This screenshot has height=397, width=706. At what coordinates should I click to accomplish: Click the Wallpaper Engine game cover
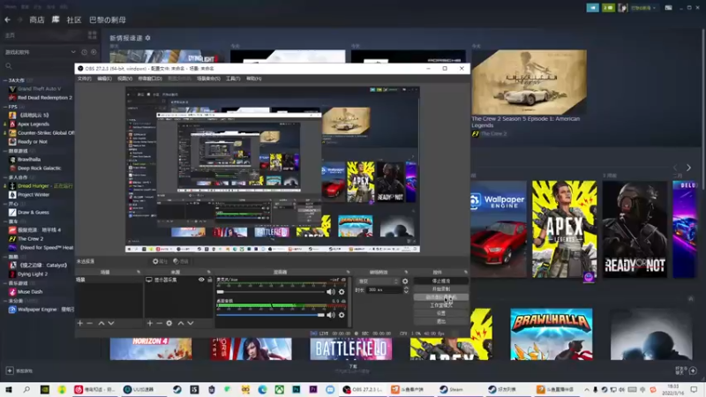click(499, 229)
